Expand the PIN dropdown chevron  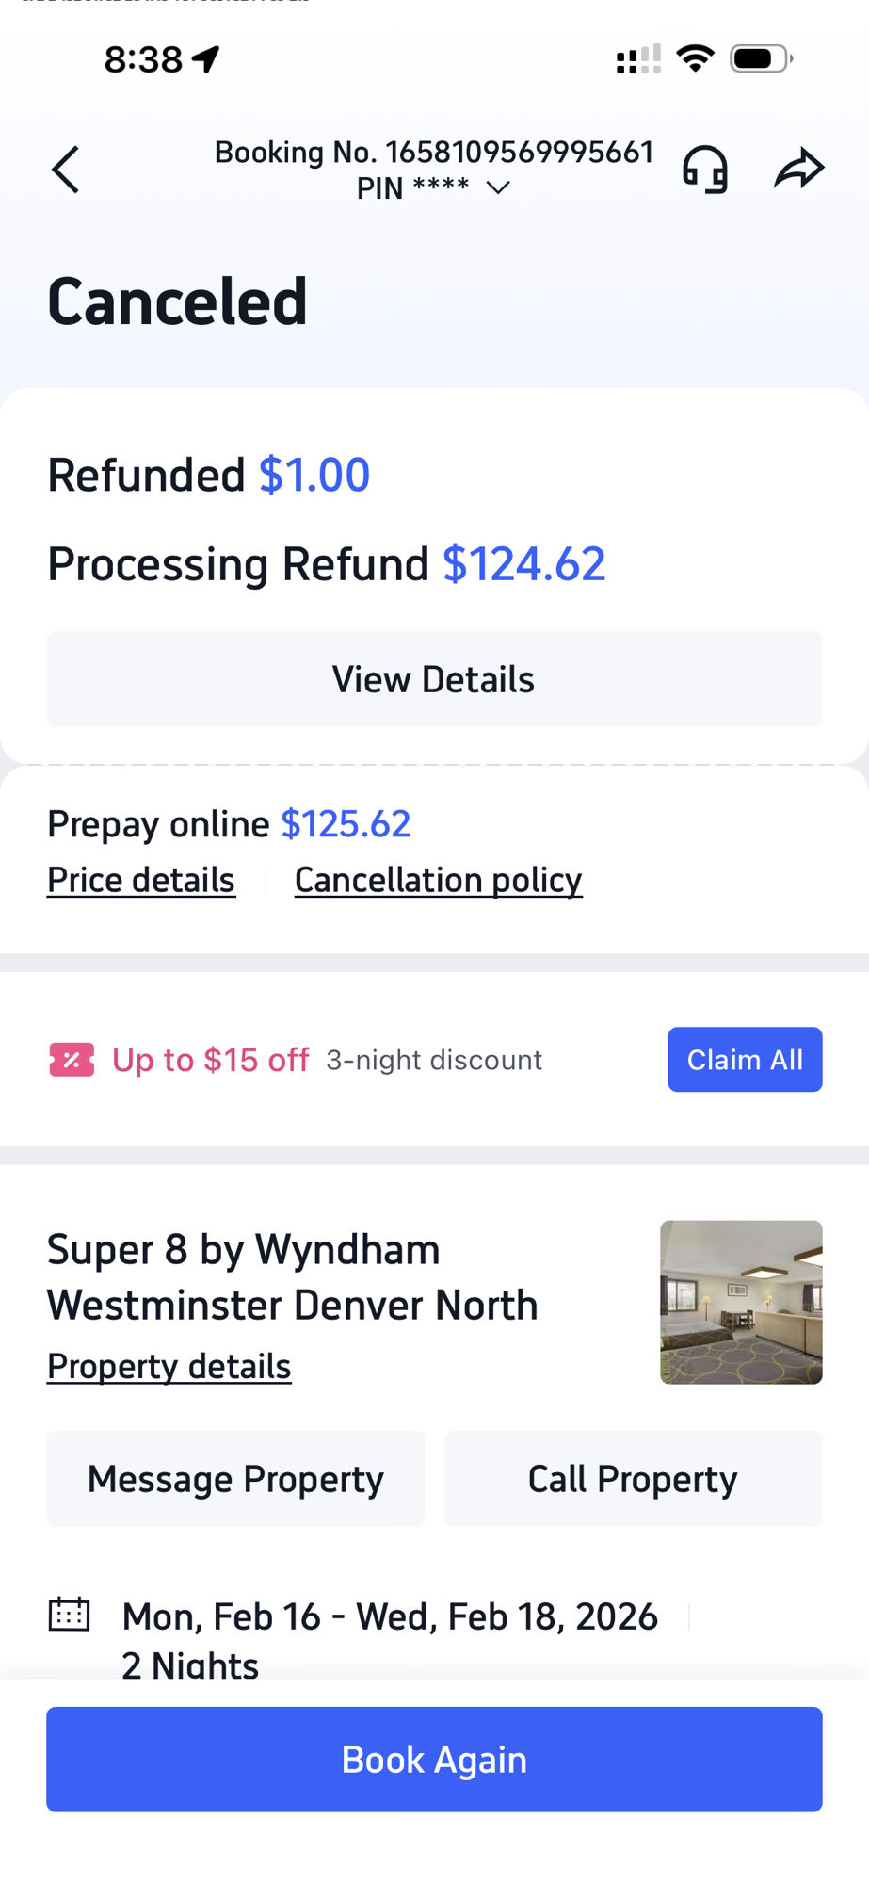click(x=498, y=188)
